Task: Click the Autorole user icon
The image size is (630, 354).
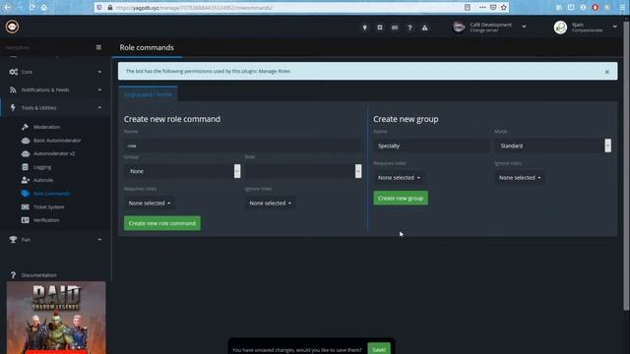Action: (26, 180)
